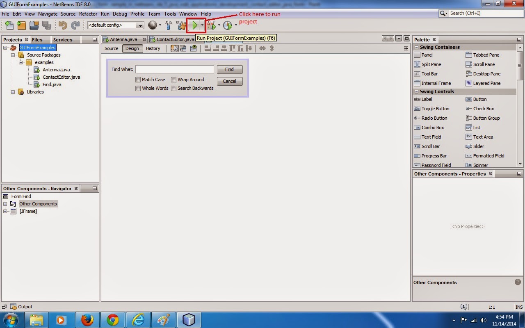525x328 pixels.
Task: Toggle the Search Backwards checkbox
Action: click(174, 88)
